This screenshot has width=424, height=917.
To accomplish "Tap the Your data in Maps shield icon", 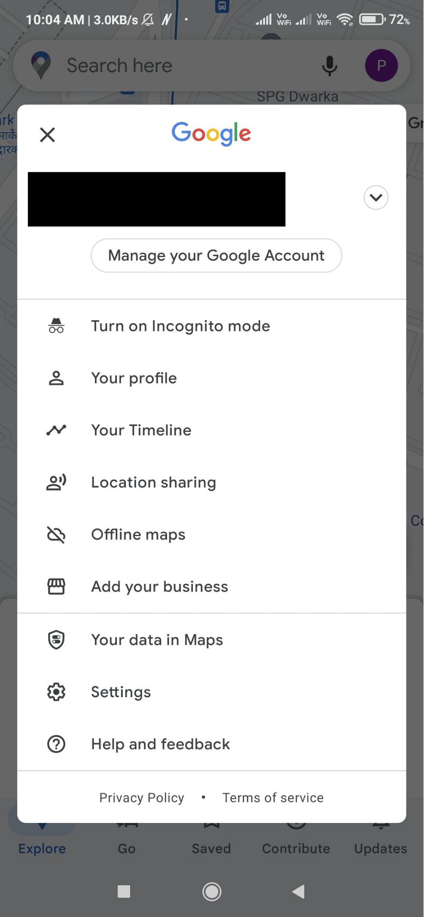I will pyautogui.click(x=56, y=640).
